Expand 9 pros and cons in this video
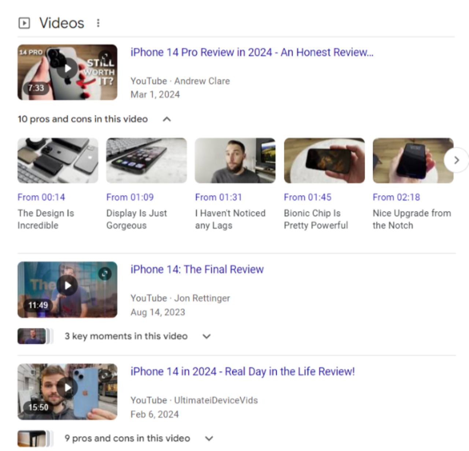This screenshot has width=469, height=451. point(209,438)
